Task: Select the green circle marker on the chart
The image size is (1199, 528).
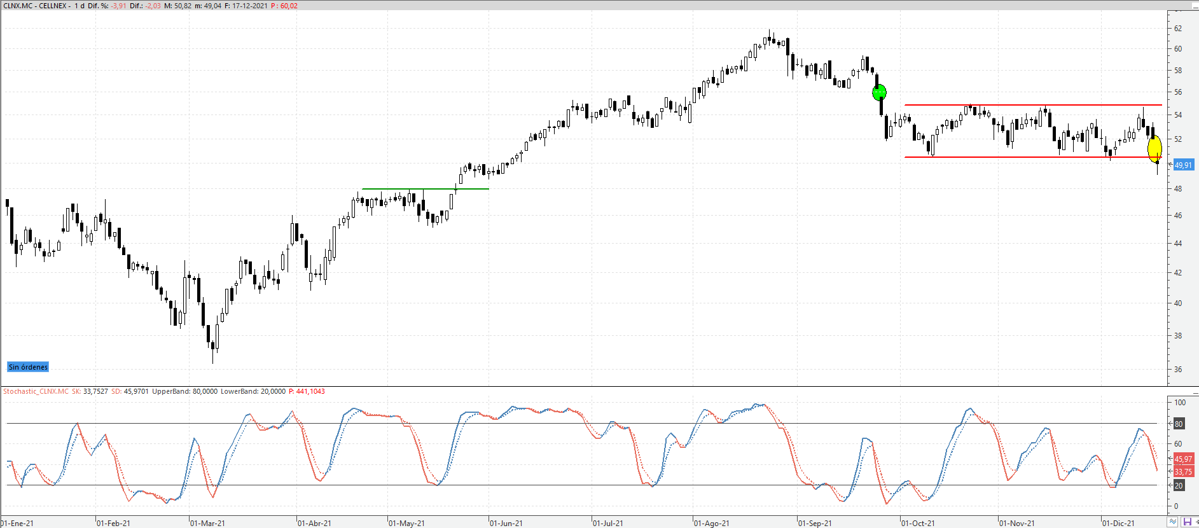Action: click(x=879, y=93)
